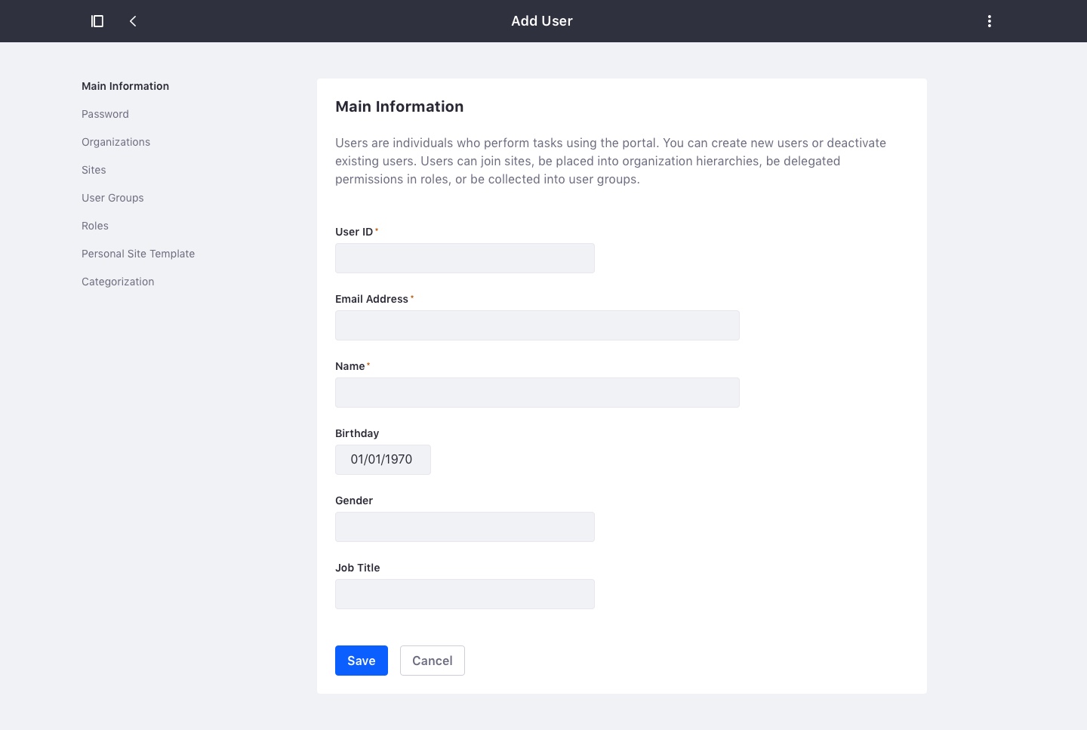Viewport: 1087px width, 730px height.
Task: Open the User Groups section
Action: tap(112, 198)
